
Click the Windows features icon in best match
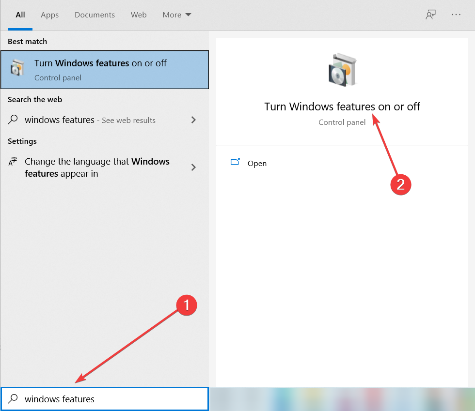point(17,67)
